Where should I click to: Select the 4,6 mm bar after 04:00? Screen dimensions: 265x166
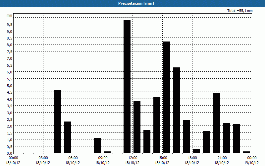pos(57,122)
